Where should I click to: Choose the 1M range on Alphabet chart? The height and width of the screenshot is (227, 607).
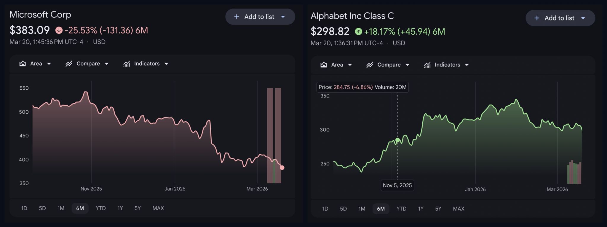(362, 209)
